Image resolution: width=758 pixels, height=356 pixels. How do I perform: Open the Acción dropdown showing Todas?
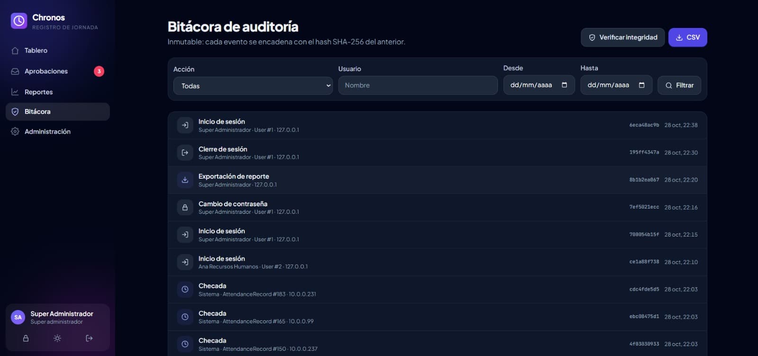253,86
